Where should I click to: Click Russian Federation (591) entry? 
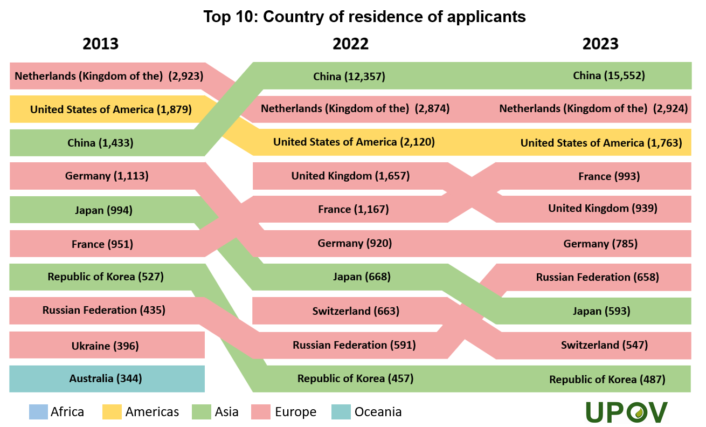(x=354, y=345)
